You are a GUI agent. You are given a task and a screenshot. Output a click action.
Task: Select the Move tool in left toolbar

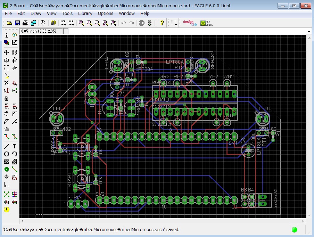tap(6, 52)
